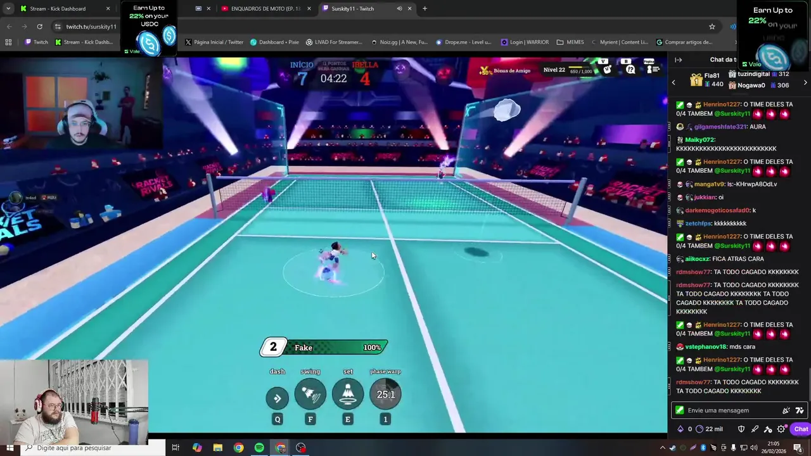Open the MEMES bookmarks folder
The width and height of the screenshot is (811, 456).
click(570, 42)
